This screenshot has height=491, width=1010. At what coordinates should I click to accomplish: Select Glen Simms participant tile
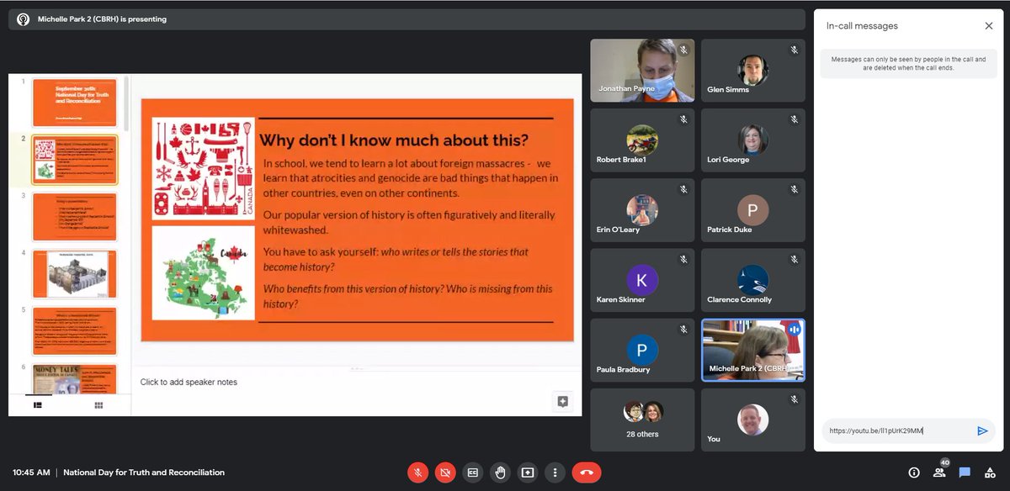tap(752, 71)
